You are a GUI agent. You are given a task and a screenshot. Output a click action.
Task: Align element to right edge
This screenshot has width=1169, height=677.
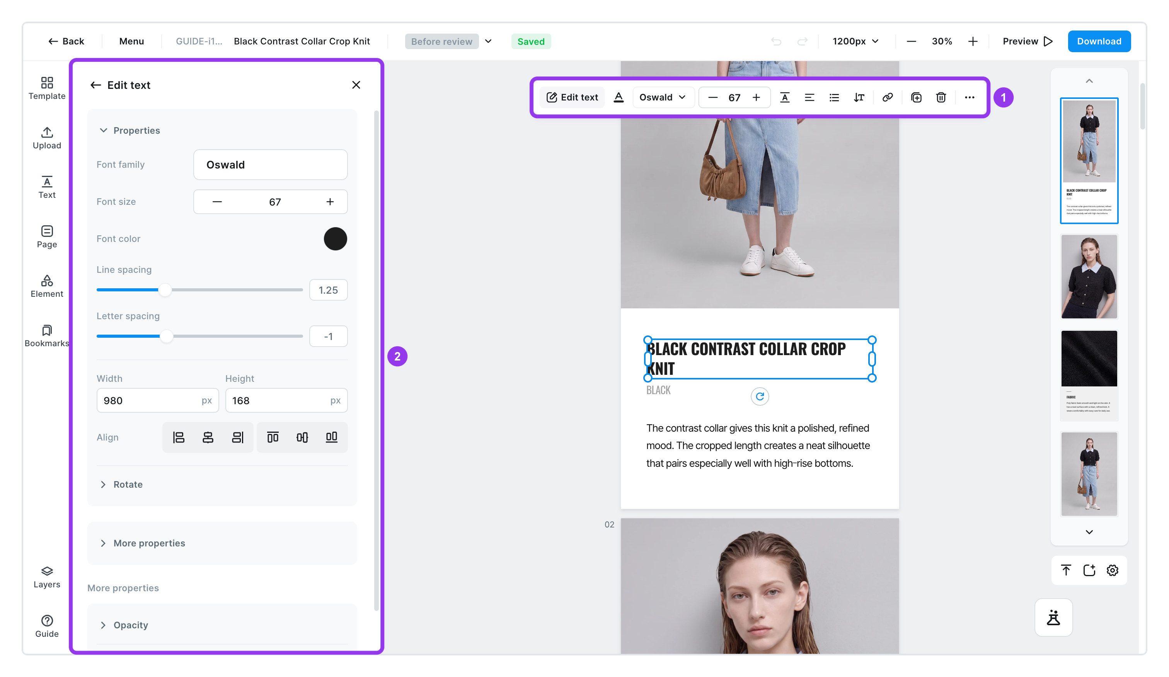click(237, 437)
